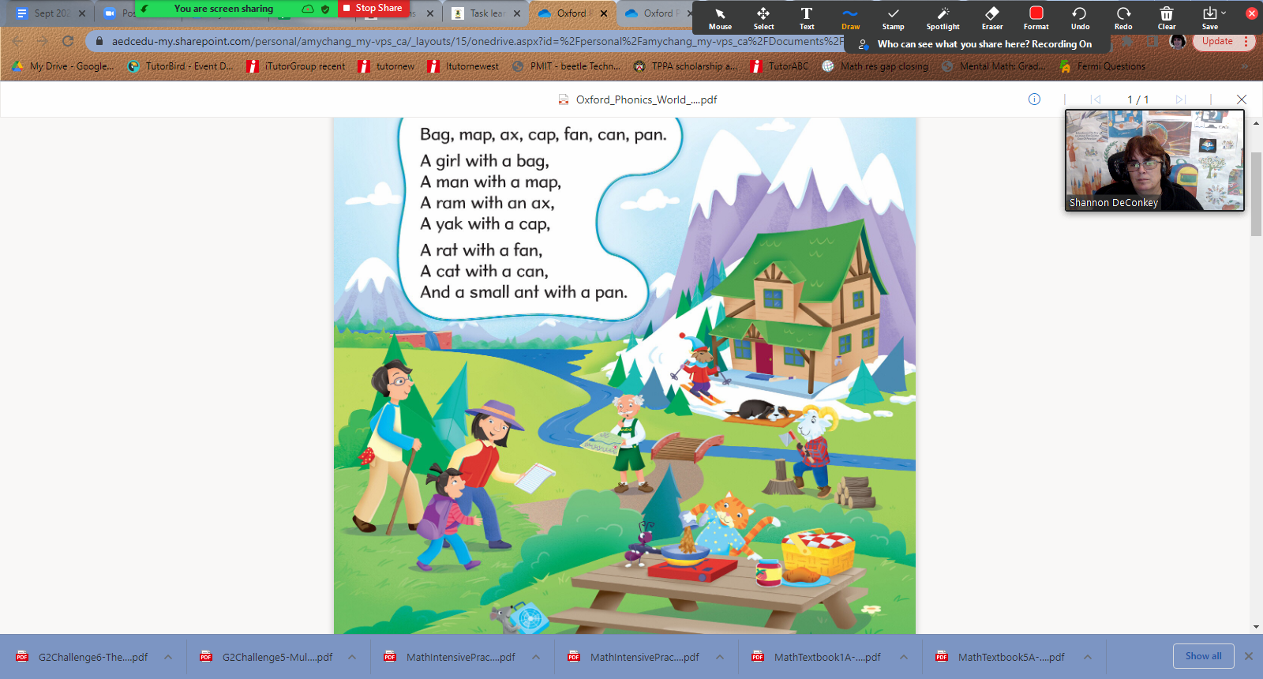
Task: Choose the Select annotation tool
Action: click(x=763, y=17)
